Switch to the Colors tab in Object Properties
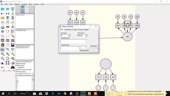 [75, 30]
